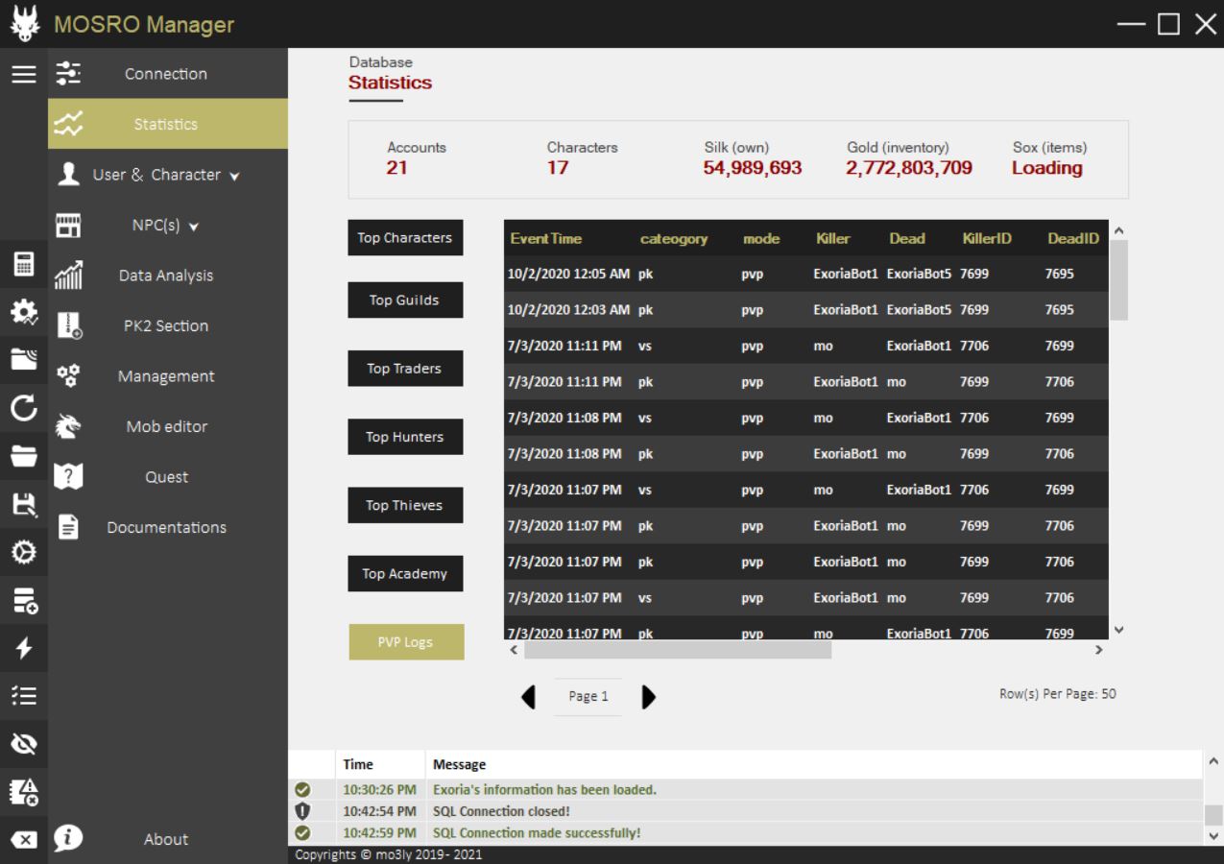The width and height of the screenshot is (1224, 864).
Task: Open the Mob editor section
Action: coord(167,426)
